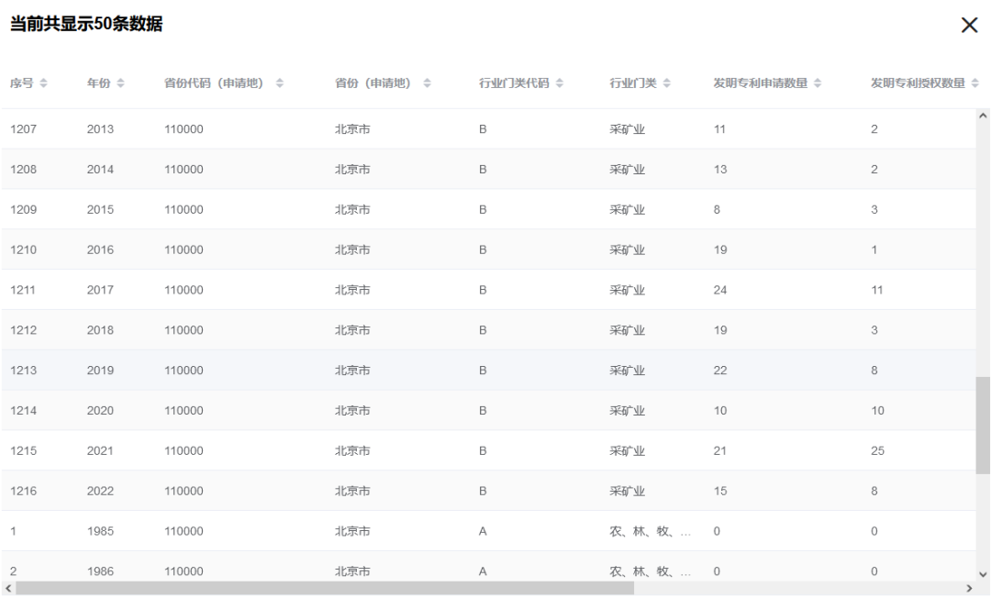Select the cell with 序号 1211
Viewport: 991px width, 598px height.
[x=23, y=290]
